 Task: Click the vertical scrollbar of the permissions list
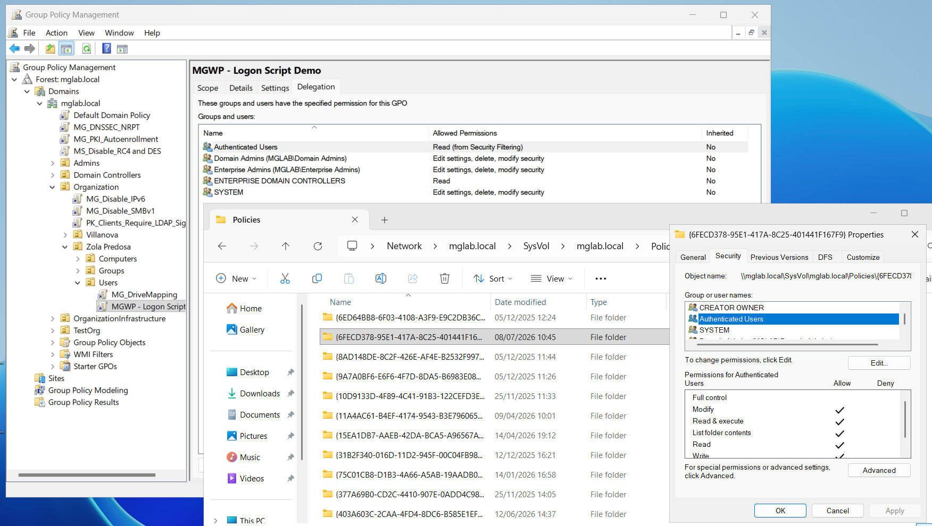point(905,420)
